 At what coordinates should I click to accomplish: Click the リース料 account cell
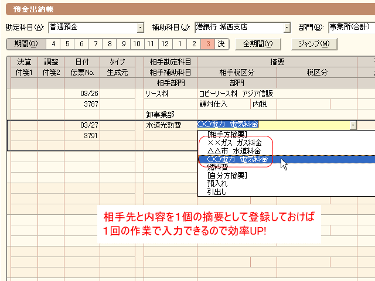click(171, 94)
